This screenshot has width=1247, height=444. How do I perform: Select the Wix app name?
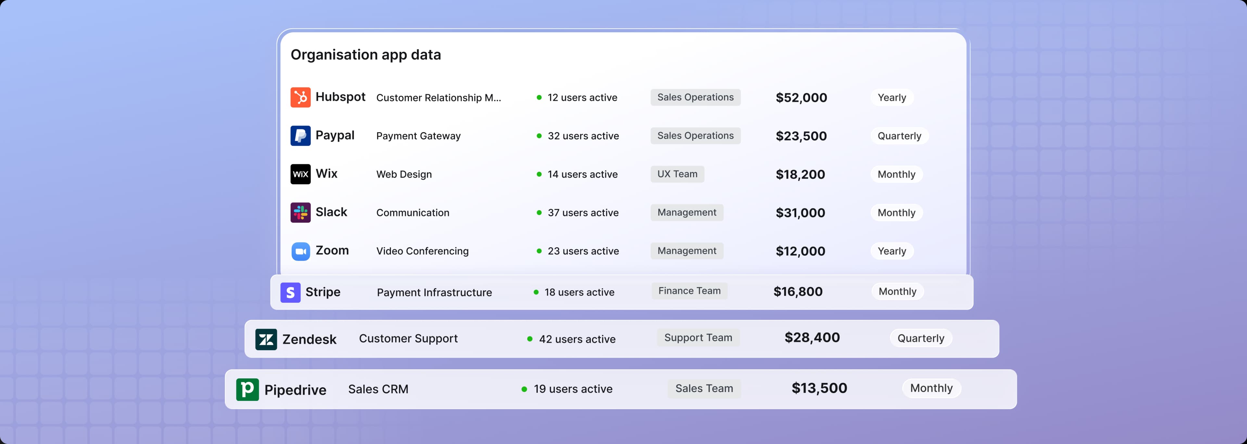tap(327, 173)
